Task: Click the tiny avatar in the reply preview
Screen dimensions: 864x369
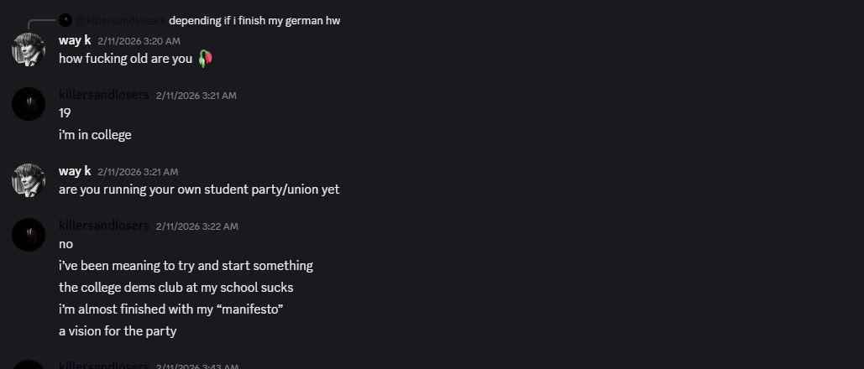Action: tap(65, 20)
